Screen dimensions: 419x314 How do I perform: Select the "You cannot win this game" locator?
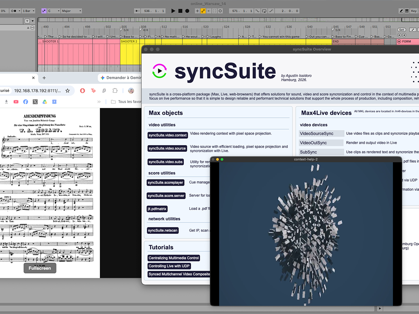pos(279,36)
